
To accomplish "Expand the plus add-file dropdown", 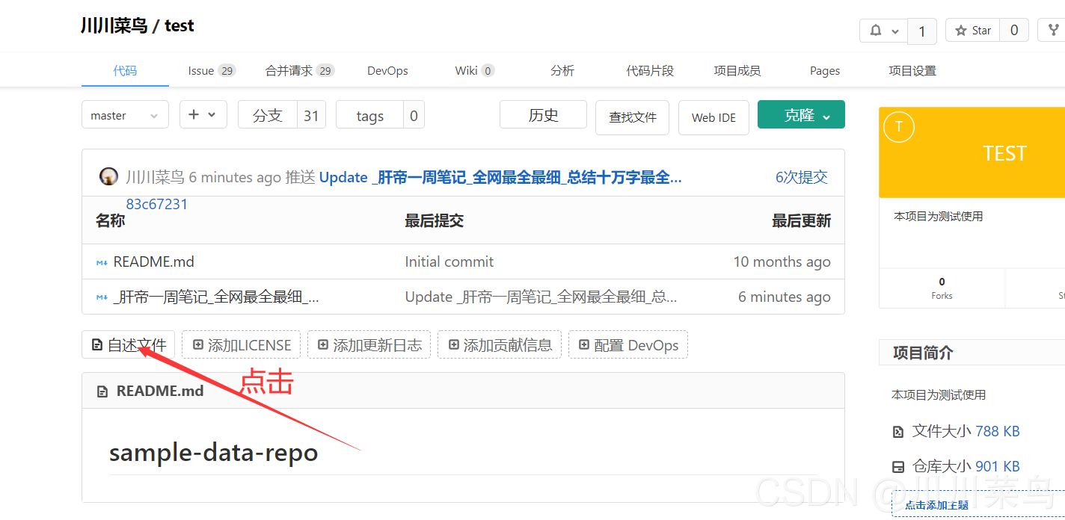I will [203, 115].
